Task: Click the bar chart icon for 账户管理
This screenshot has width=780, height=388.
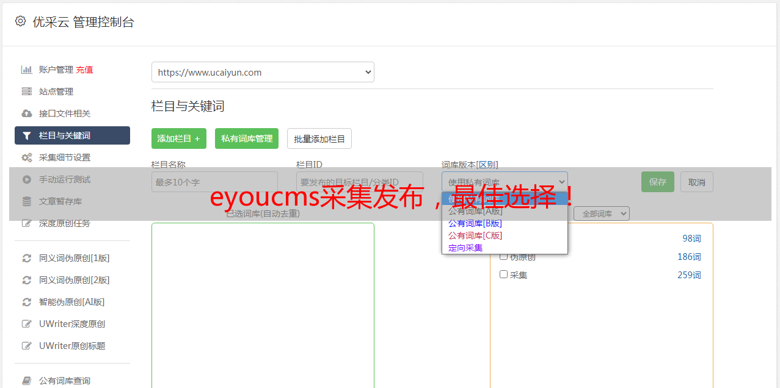Action: click(x=26, y=70)
